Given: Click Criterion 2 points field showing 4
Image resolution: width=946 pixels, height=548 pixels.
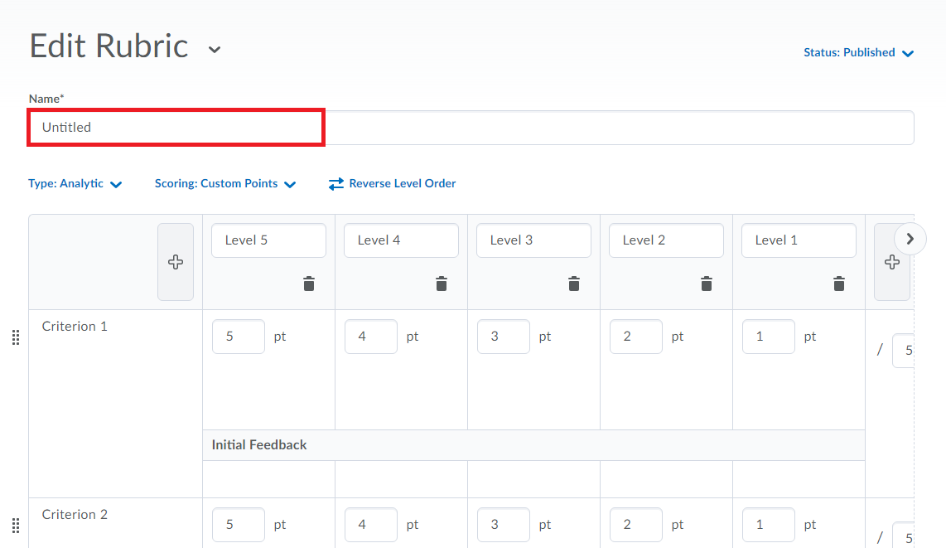Looking at the screenshot, I should click(x=371, y=525).
